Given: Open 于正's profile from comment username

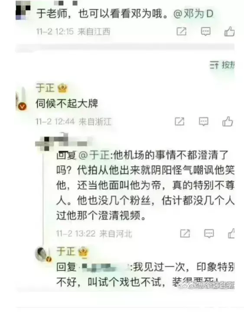Looking at the screenshot, I should [45, 88].
